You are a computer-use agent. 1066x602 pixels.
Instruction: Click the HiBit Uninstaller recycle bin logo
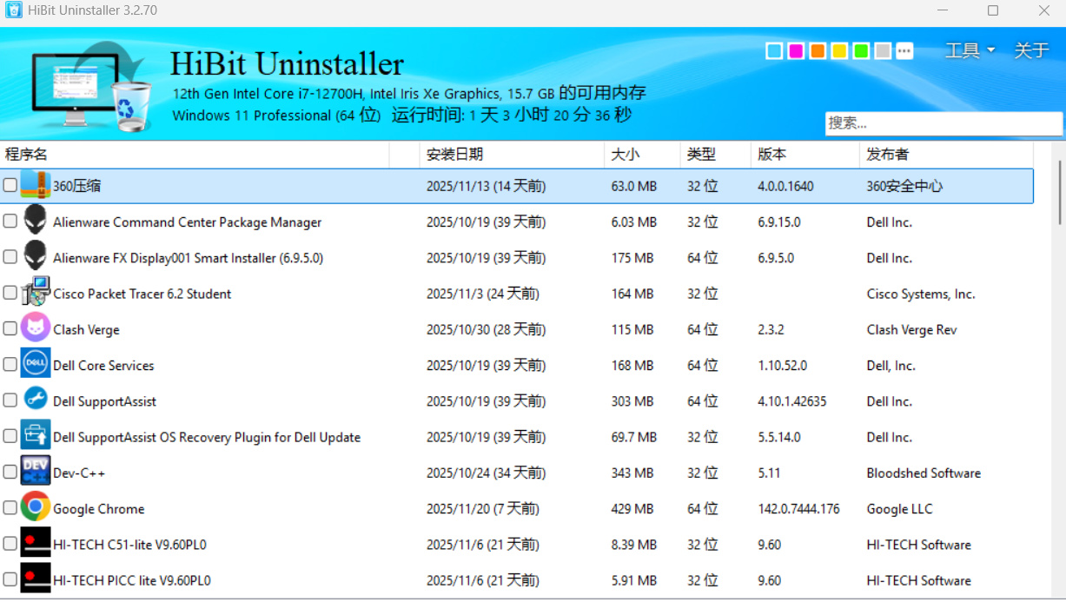point(132,106)
